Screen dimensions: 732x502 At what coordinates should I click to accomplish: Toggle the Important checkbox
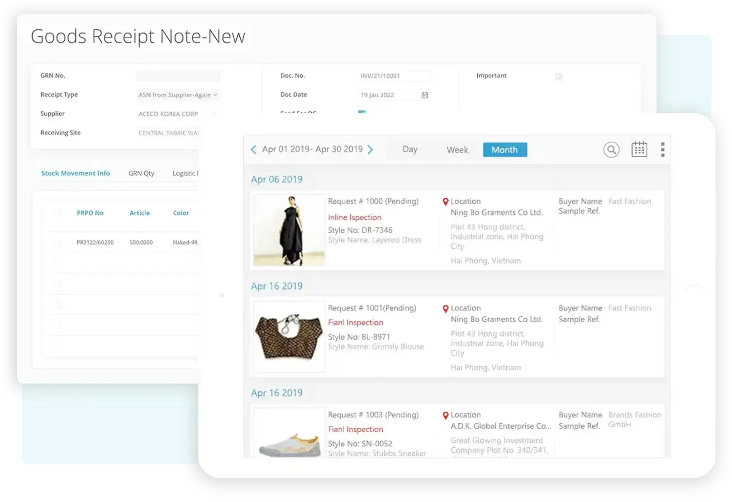(559, 76)
